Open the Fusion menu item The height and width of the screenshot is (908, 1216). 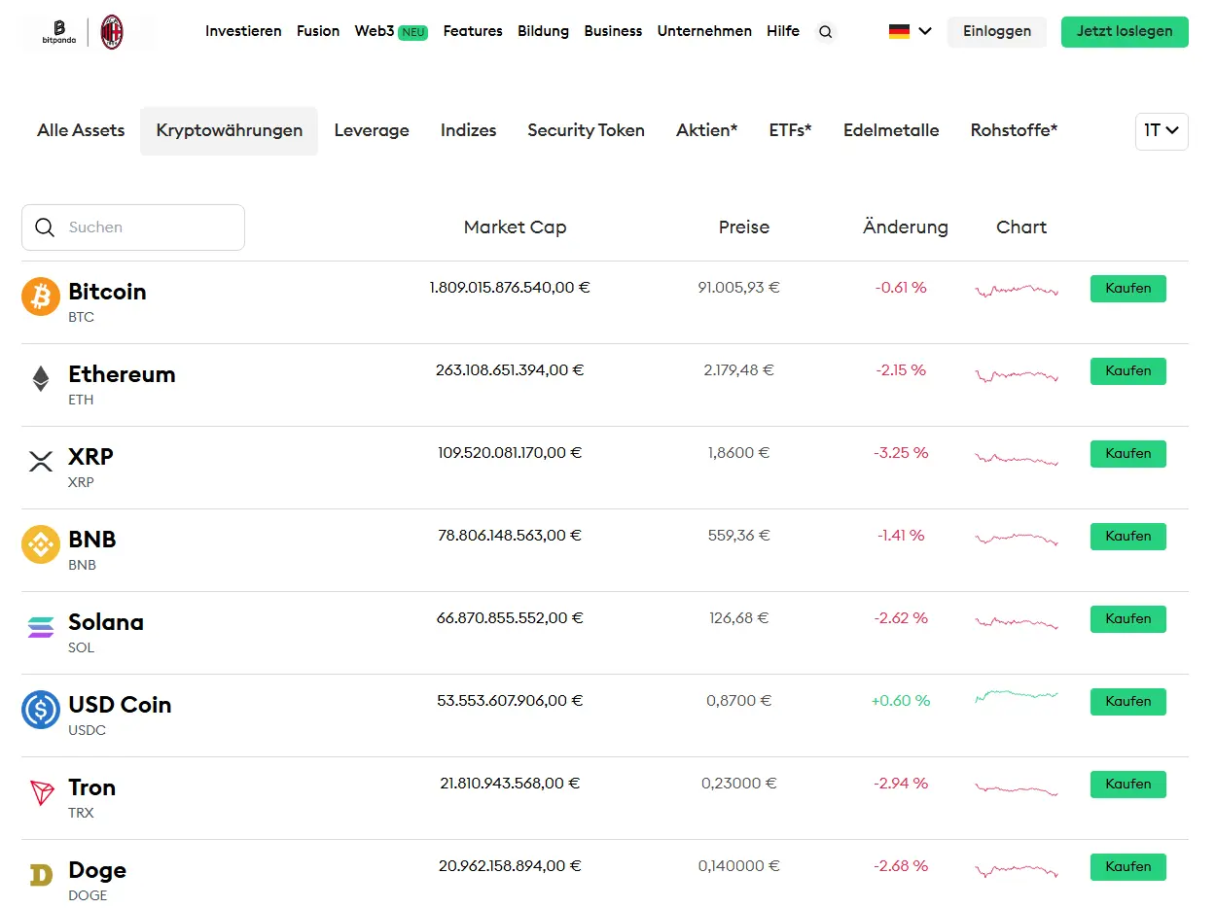coord(318,31)
